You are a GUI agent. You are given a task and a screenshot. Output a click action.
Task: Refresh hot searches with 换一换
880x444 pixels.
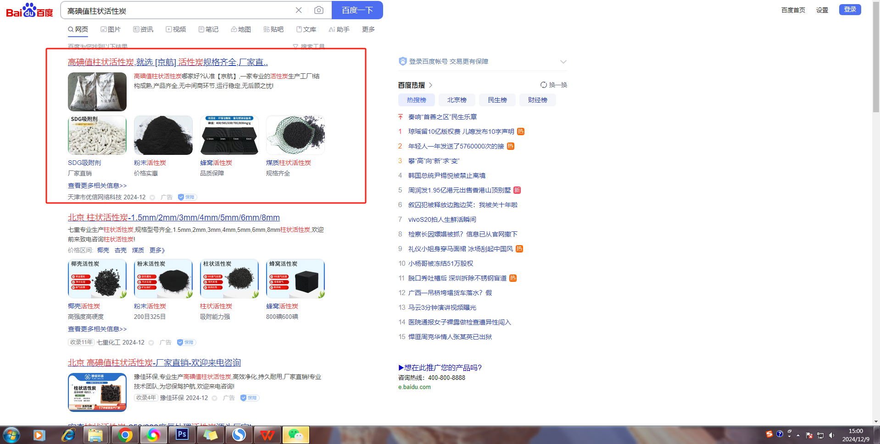coord(554,85)
